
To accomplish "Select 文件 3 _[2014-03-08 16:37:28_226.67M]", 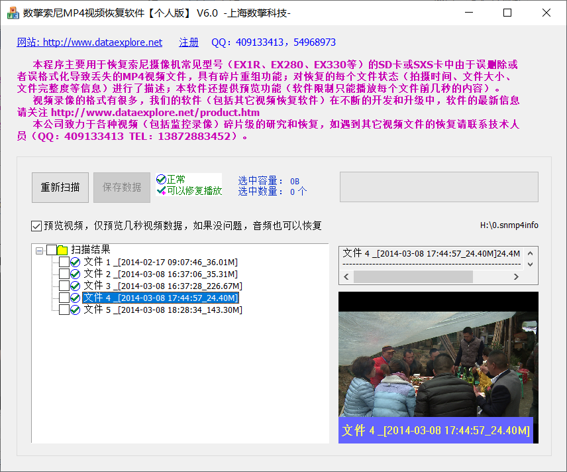I will [163, 286].
